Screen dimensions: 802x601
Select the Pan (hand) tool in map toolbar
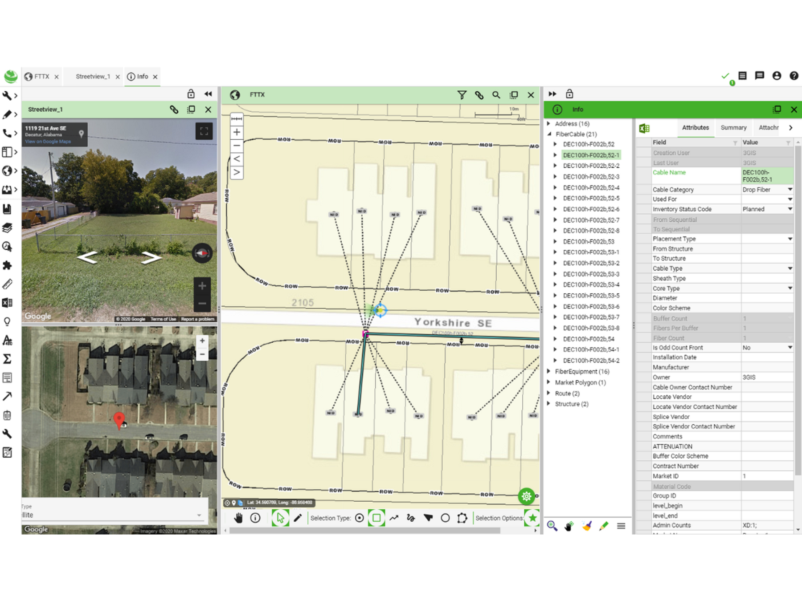[239, 518]
